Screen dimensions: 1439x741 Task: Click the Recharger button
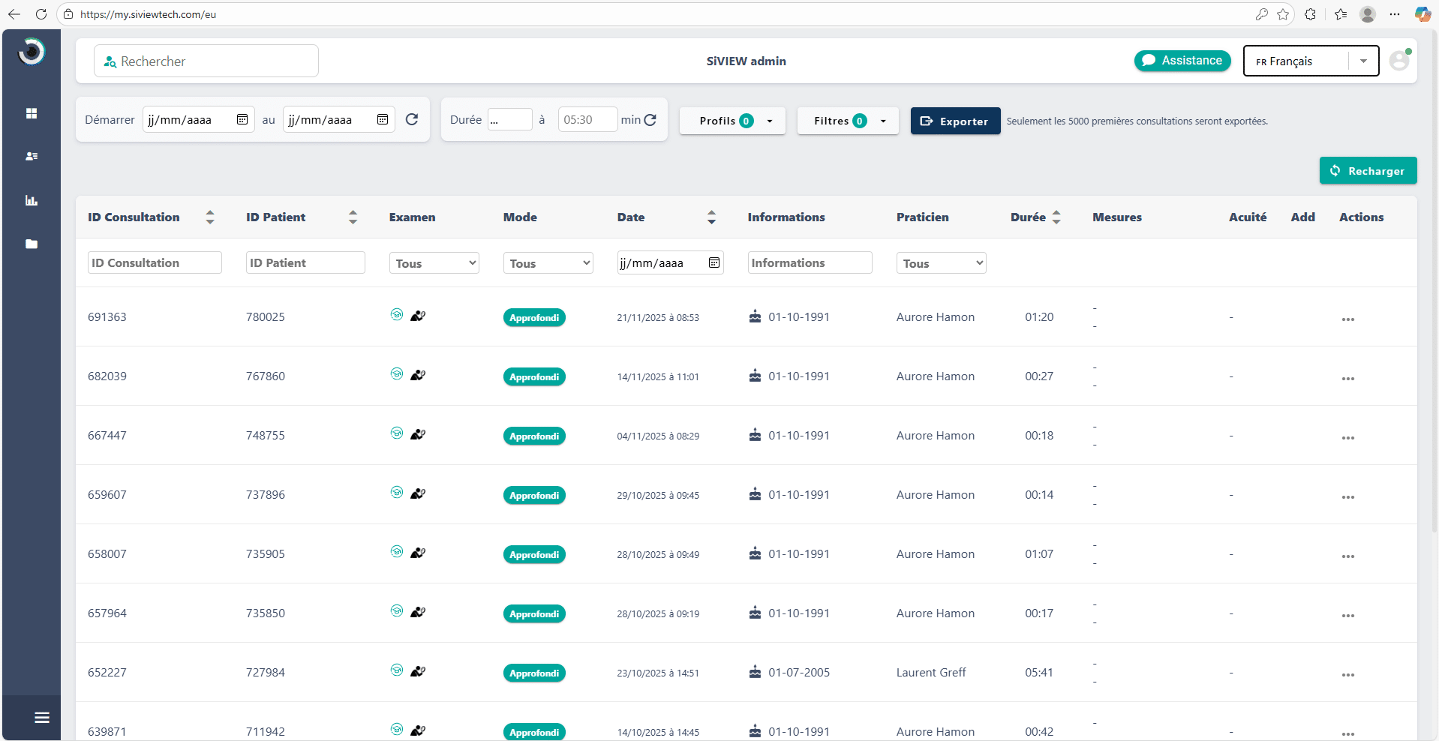1367,171
